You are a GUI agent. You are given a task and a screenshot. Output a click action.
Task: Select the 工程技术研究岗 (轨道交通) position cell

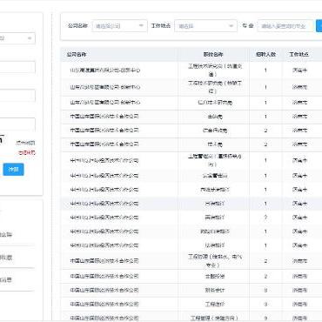tap(213, 70)
